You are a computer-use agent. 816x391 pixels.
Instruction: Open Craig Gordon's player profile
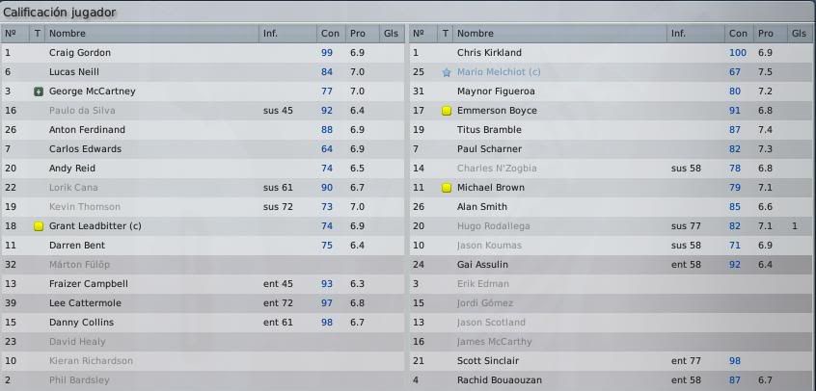point(80,53)
